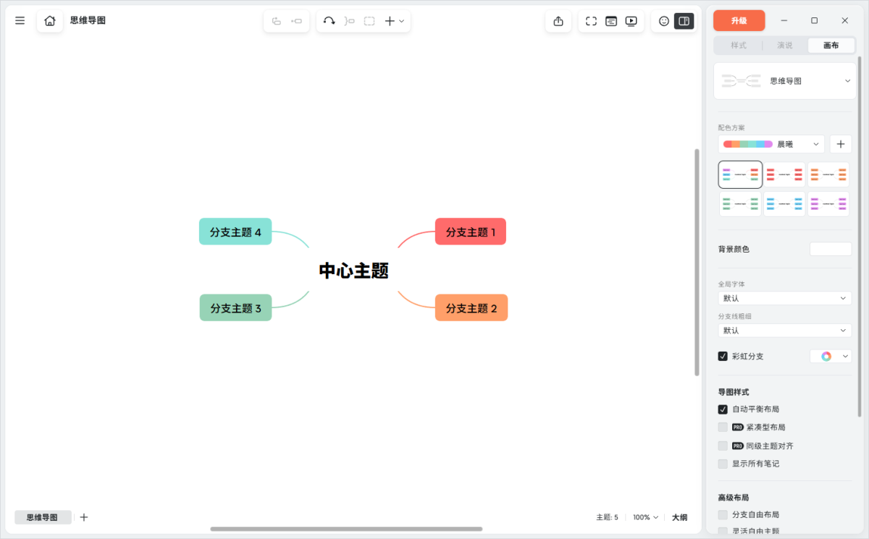Screen dimensions: 869x539
Task: Maximize the application window
Action: 814,20
